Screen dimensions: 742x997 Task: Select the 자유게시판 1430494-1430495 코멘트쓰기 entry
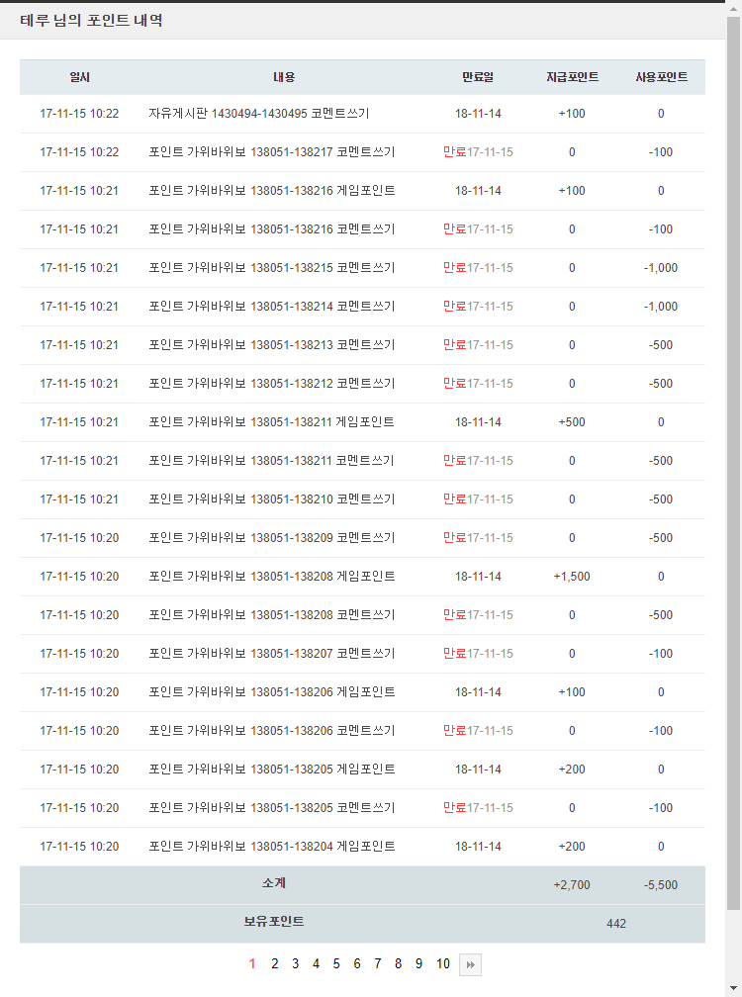pos(259,114)
